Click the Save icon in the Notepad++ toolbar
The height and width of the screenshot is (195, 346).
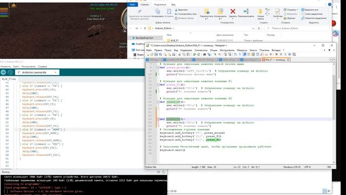click(156, 54)
